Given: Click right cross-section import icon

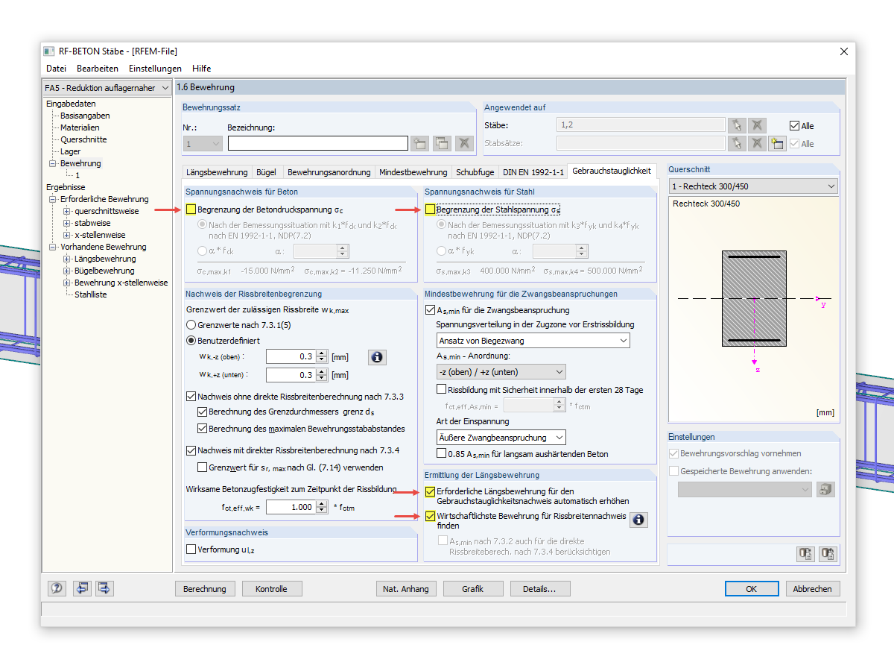Looking at the screenshot, I should (x=828, y=554).
